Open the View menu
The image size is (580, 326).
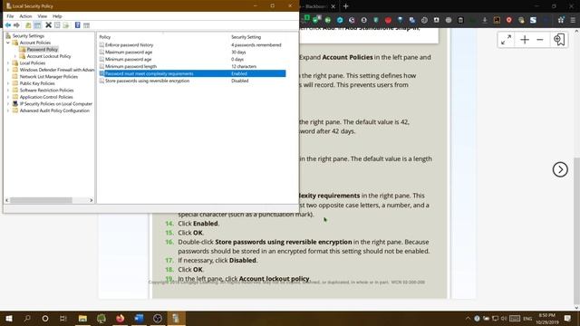point(43,16)
